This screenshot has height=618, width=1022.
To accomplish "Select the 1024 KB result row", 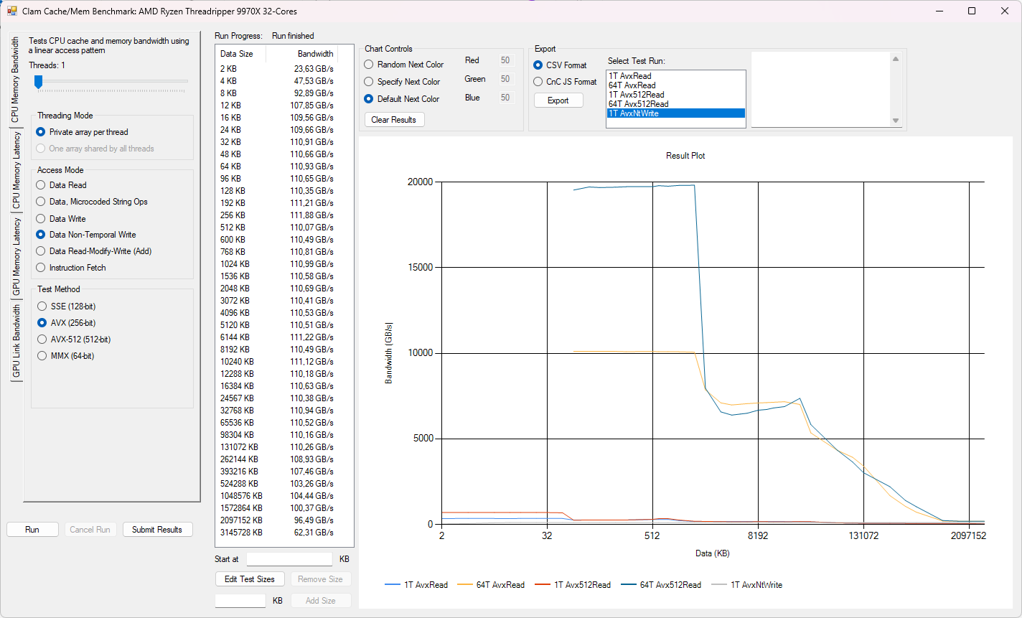I will pos(277,264).
